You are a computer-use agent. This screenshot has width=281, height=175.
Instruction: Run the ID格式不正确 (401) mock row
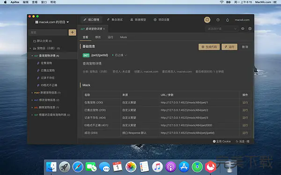(245, 126)
